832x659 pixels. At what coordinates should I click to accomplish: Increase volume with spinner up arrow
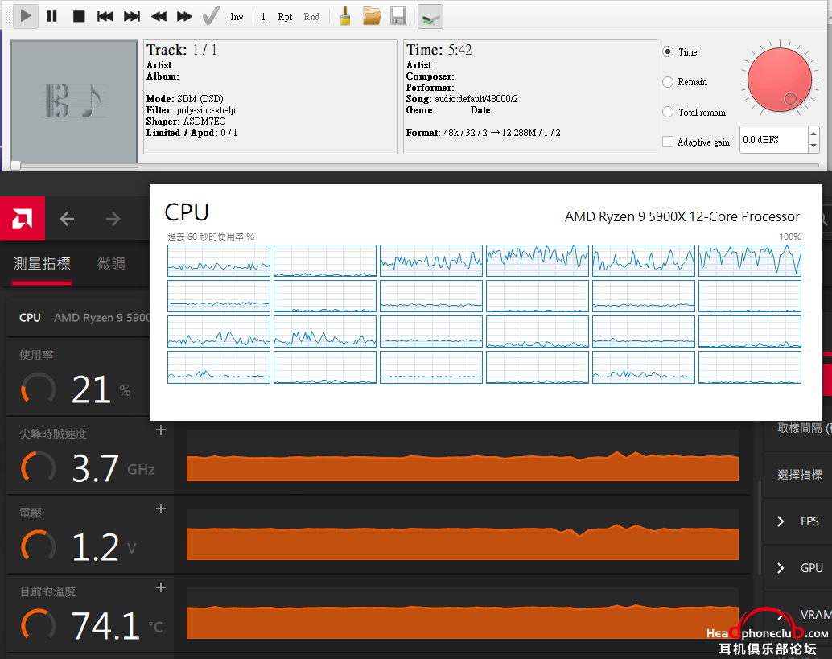tap(813, 134)
